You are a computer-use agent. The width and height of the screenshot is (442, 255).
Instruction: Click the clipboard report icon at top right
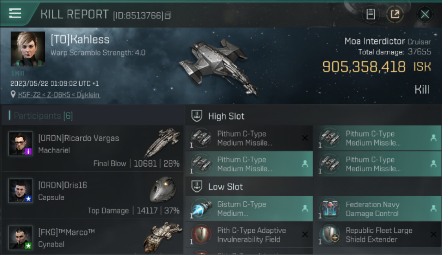[x=371, y=14]
